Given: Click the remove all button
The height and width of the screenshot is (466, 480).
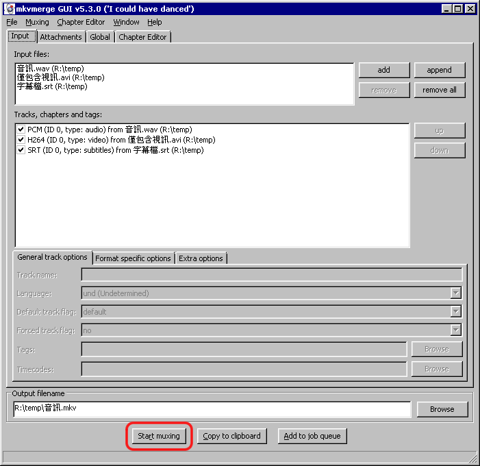Looking at the screenshot, I should pyautogui.click(x=440, y=90).
